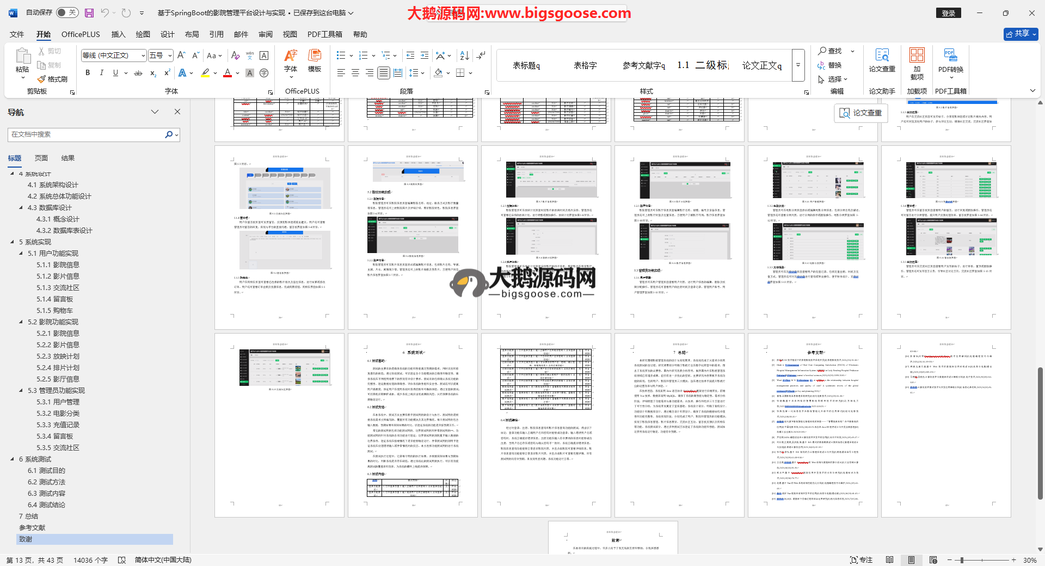Switch to the 页面 navigation tab

coord(41,158)
